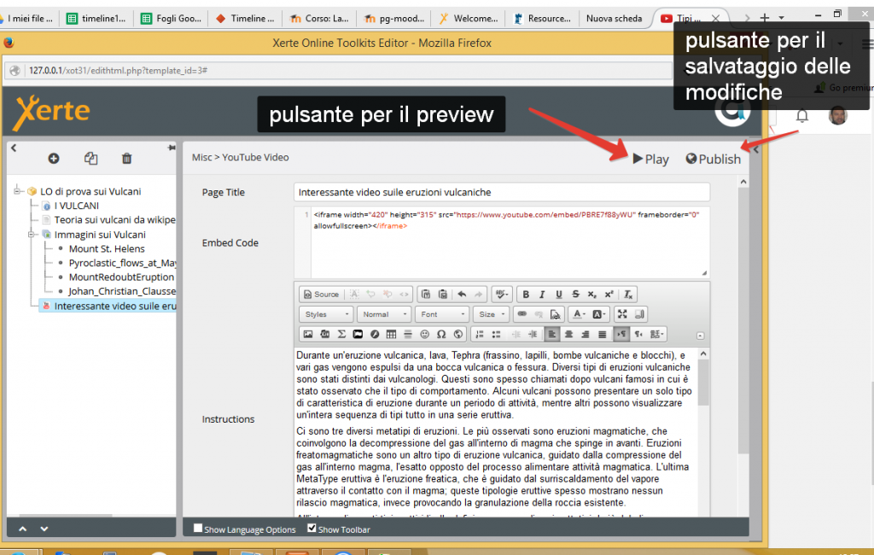Open the Styles dropdown
Screen dimensions: 874x555
click(x=326, y=314)
